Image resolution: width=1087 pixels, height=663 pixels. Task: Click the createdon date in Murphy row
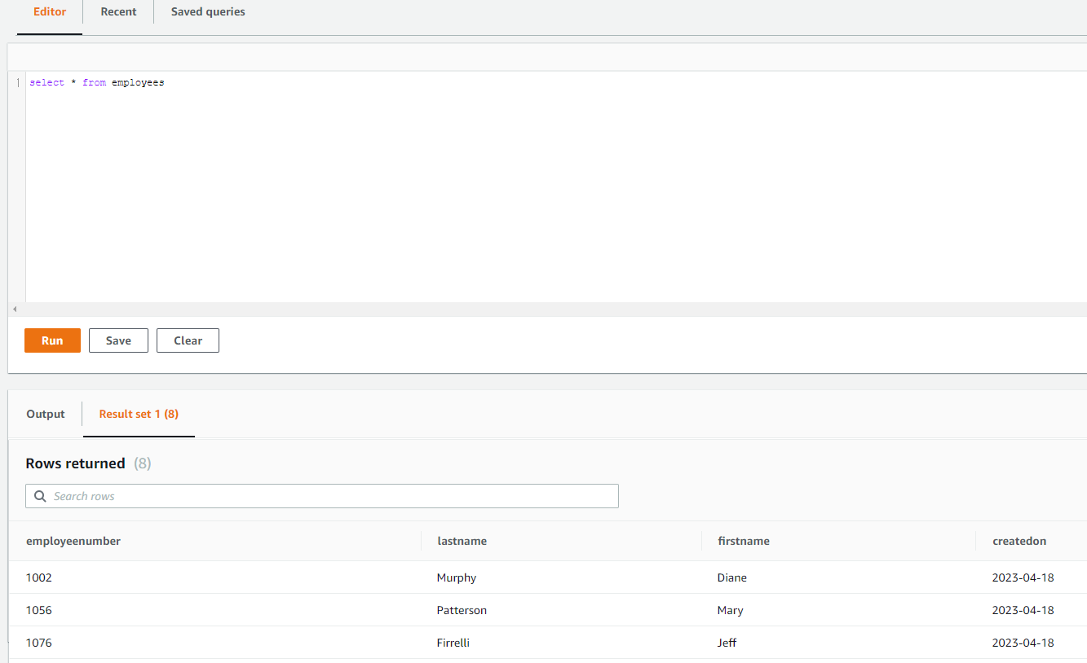click(x=1023, y=577)
